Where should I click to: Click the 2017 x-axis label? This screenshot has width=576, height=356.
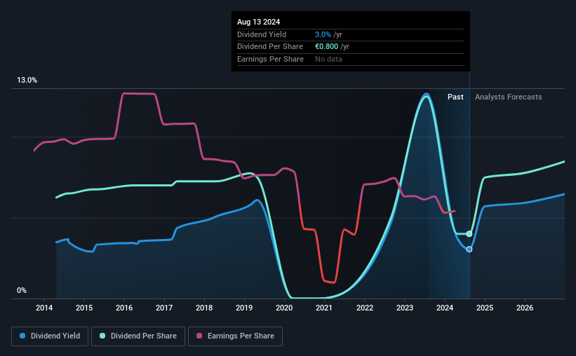click(x=164, y=308)
